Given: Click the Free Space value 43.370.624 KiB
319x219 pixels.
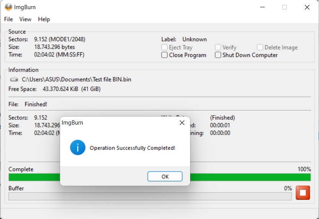Looking at the screenshot, I should click(60, 89).
